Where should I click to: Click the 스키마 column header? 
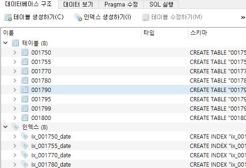point(217,33)
